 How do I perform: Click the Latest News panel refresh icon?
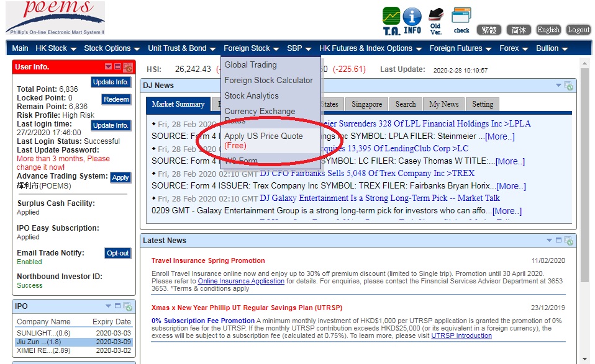coord(568,241)
